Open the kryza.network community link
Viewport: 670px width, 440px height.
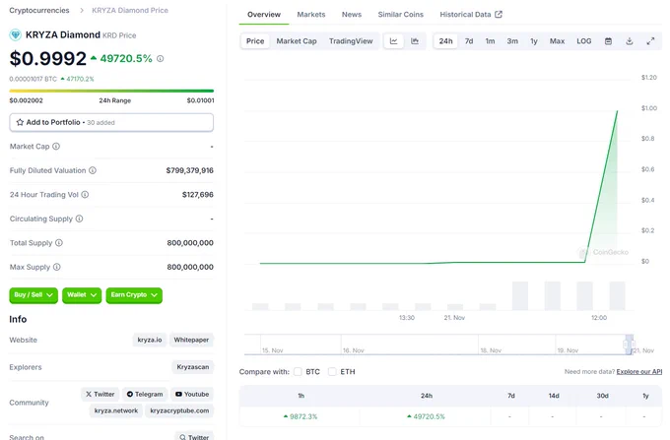point(116,410)
